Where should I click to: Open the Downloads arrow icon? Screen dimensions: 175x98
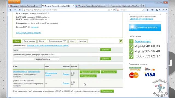pos(148,10)
